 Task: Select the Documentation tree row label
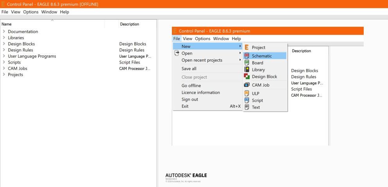[x=23, y=31]
